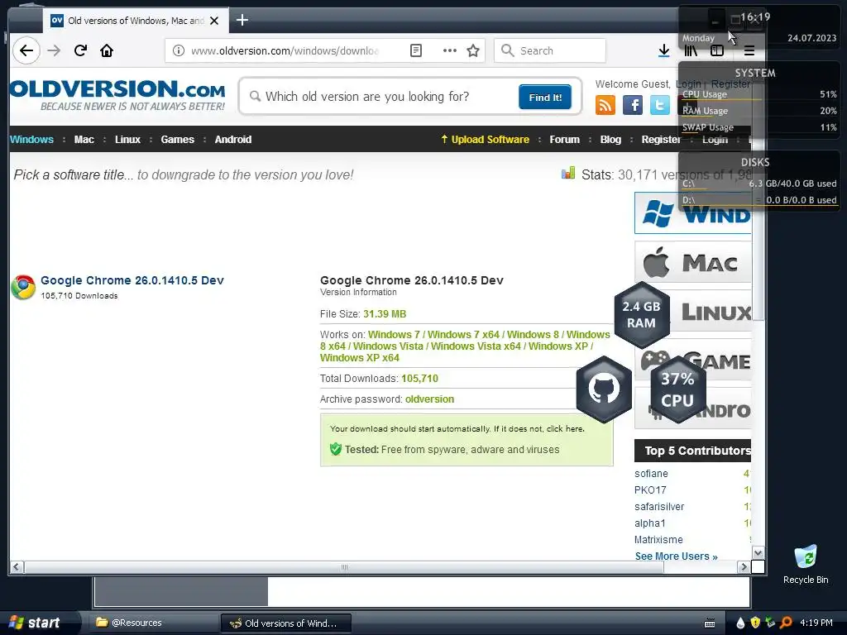Click the Mac category banner
The height and width of the screenshot is (635, 847).
(x=693, y=262)
